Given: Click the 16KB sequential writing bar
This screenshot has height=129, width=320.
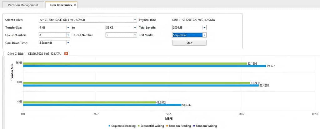Looking at the screenshot, I should (x=135, y=64).
